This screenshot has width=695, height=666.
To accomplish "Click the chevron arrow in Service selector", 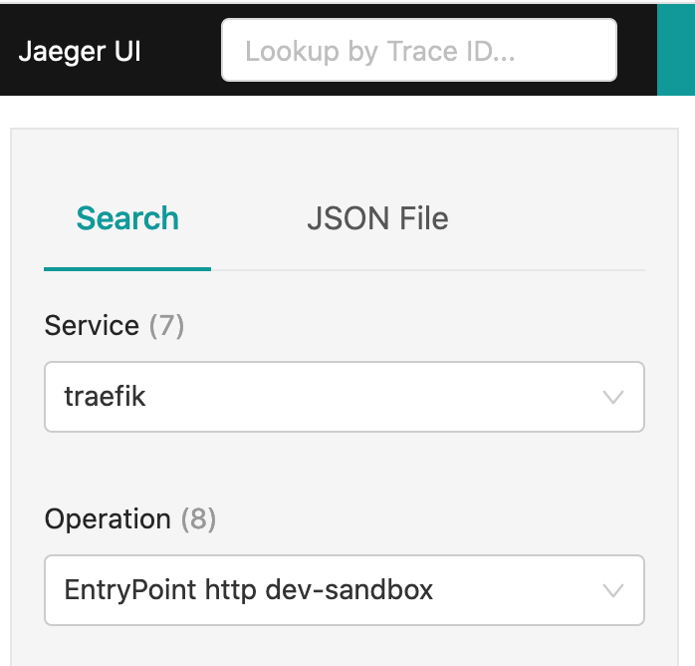I will click(613, 397).
